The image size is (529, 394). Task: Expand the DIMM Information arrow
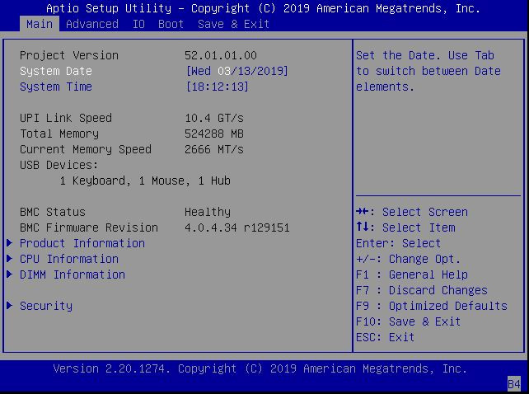pos(9,274)
